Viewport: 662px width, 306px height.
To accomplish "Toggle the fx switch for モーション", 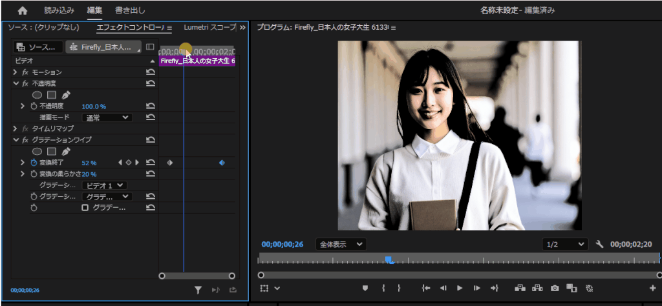I will (x=25, y=72).
